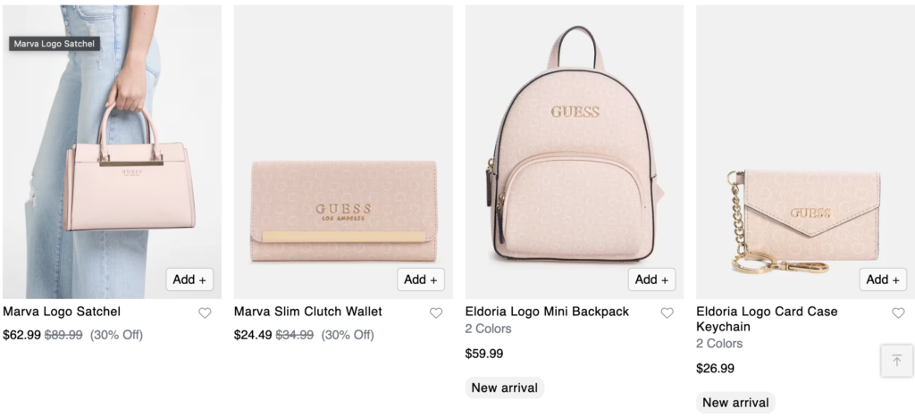Click heart icon for Eldoria Card Case Keychain

pyautogui.click(x=898, y=313)
